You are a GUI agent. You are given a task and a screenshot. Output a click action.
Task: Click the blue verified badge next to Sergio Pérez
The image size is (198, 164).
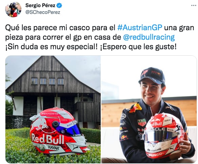[x=59, y=5]
